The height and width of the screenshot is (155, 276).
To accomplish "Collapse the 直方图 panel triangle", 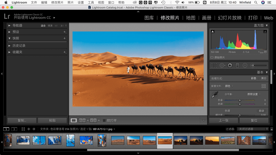I will coord(267,26).
